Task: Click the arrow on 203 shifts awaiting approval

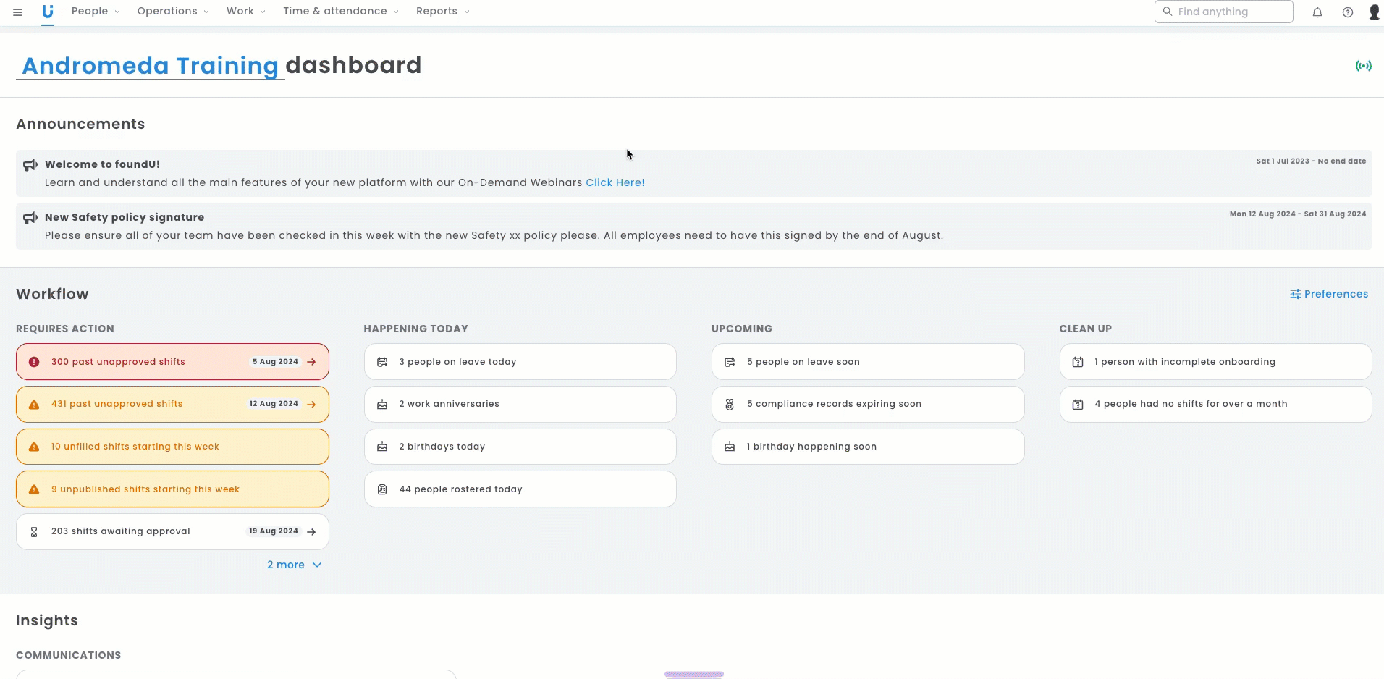Action: tap(311, 531)
